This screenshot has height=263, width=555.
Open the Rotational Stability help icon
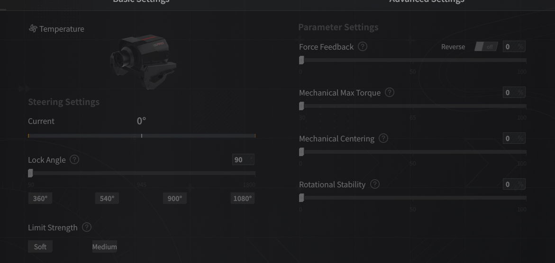375,184
